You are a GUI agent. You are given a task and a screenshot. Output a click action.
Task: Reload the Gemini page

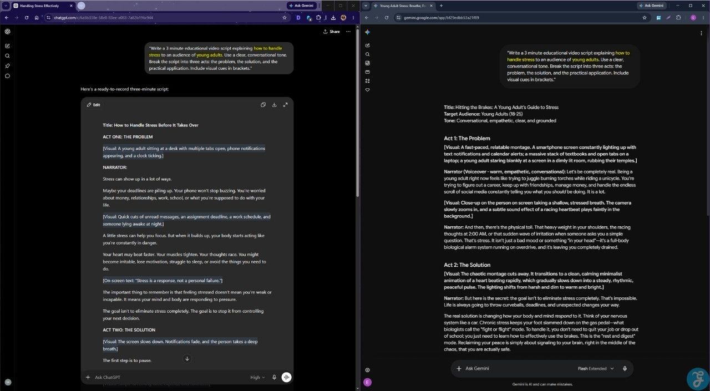[x=387, y=18]
